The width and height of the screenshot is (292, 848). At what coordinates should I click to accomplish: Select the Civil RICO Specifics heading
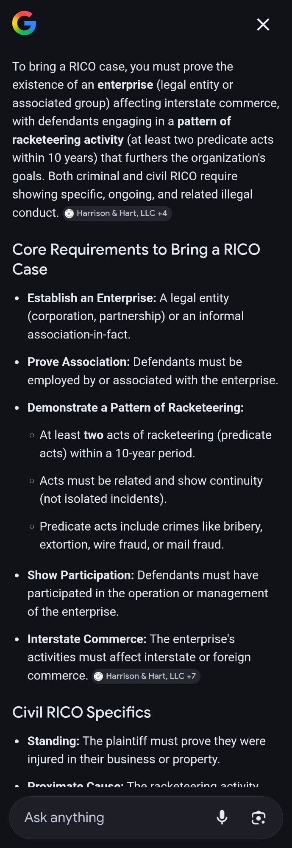coord(81,712)
